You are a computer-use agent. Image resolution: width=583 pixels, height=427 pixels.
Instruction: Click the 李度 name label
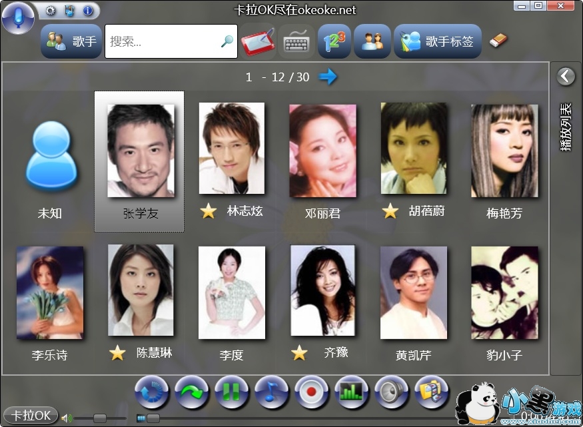(232, 355)
